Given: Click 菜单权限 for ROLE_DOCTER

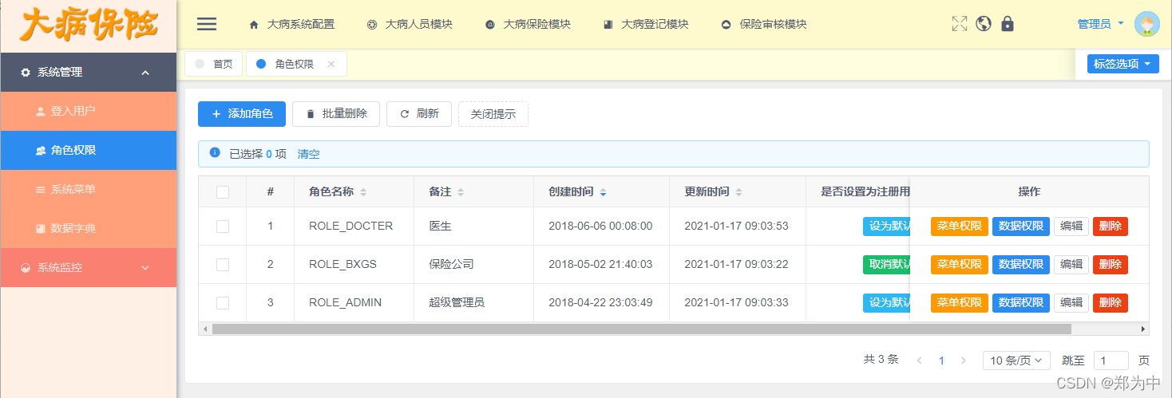Looking at the screenshot, I should point(960,226).
